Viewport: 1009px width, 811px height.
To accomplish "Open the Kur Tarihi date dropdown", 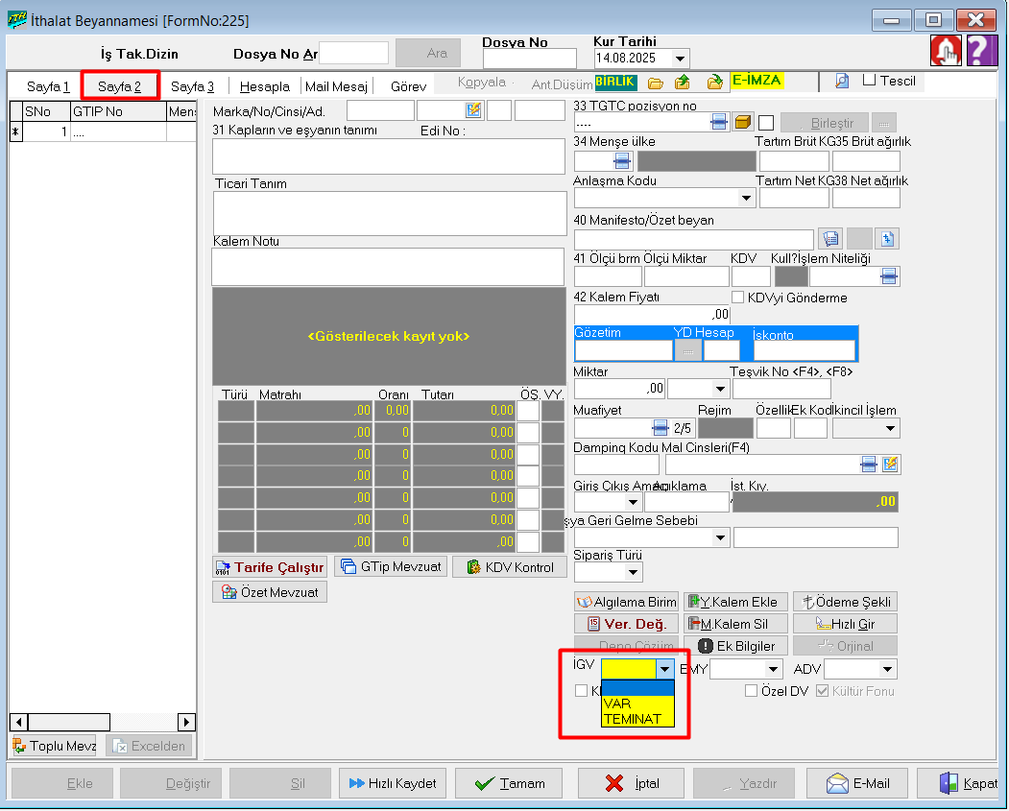I will (680, 59).
